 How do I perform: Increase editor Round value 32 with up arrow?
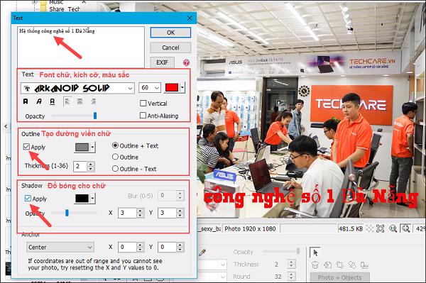(x=291, y=274)
